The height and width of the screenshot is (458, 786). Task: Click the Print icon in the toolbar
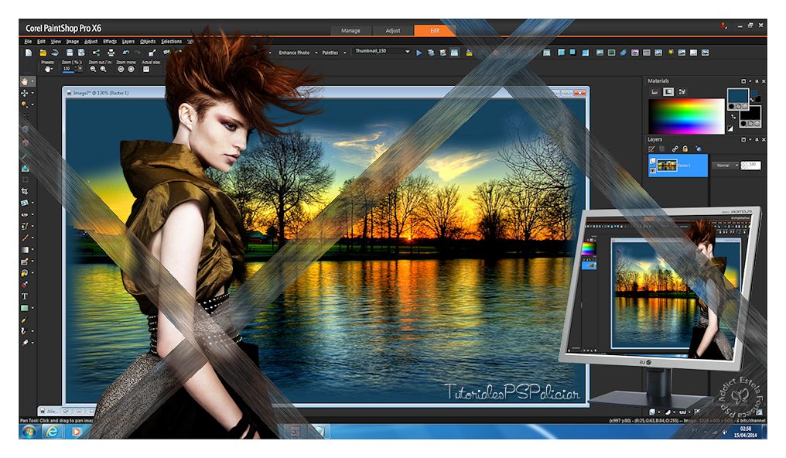(111, 53)
